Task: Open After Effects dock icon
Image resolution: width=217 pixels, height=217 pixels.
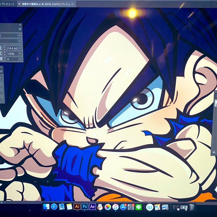Action: tap(93, 206)
